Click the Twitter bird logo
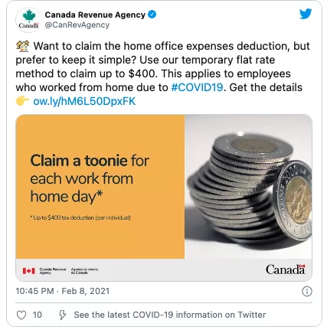Image resolution: width=327 pixels, height=330 pixels. click(x=306, y=14)
